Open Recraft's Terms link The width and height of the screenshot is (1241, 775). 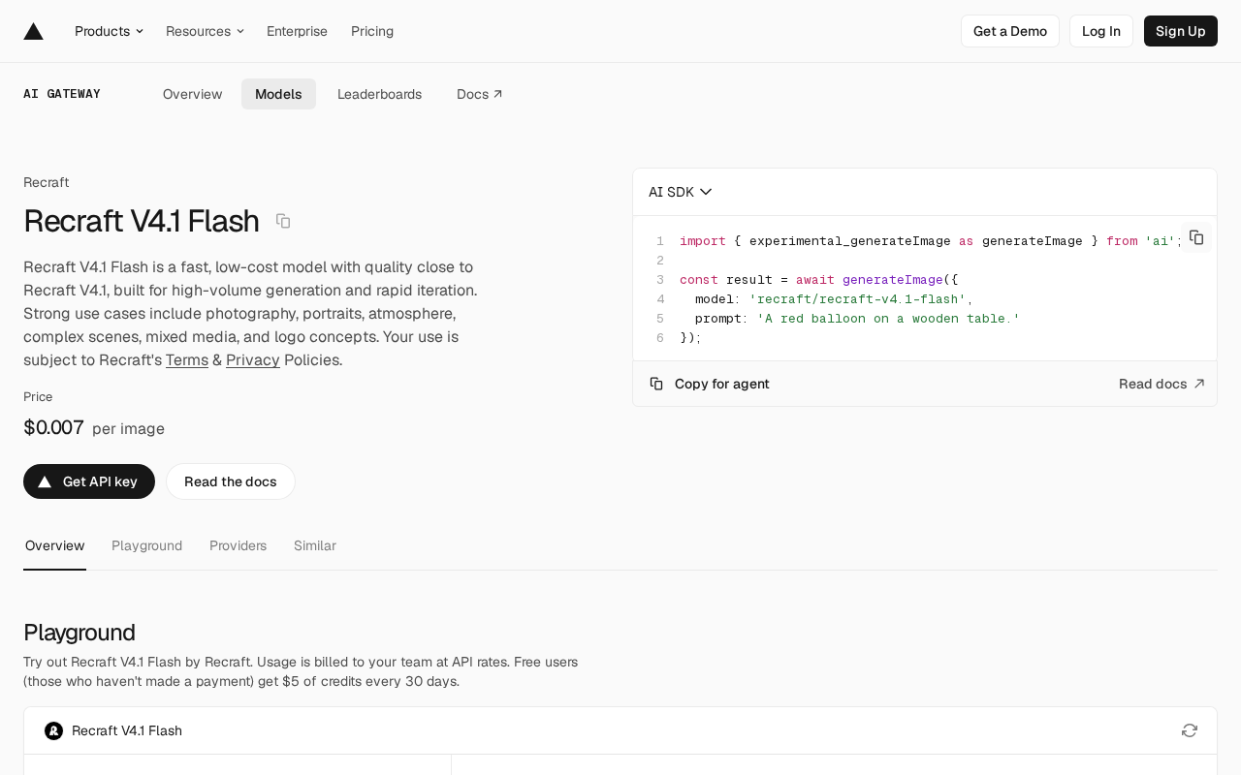tap(187, 359)
